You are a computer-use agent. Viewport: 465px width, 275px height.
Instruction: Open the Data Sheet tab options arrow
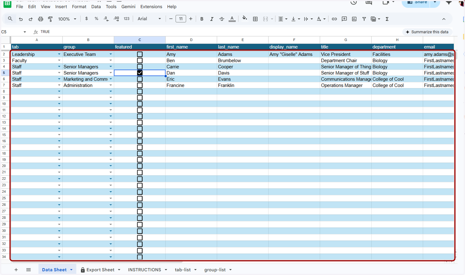pyautogui.click(x=71, y=270)
